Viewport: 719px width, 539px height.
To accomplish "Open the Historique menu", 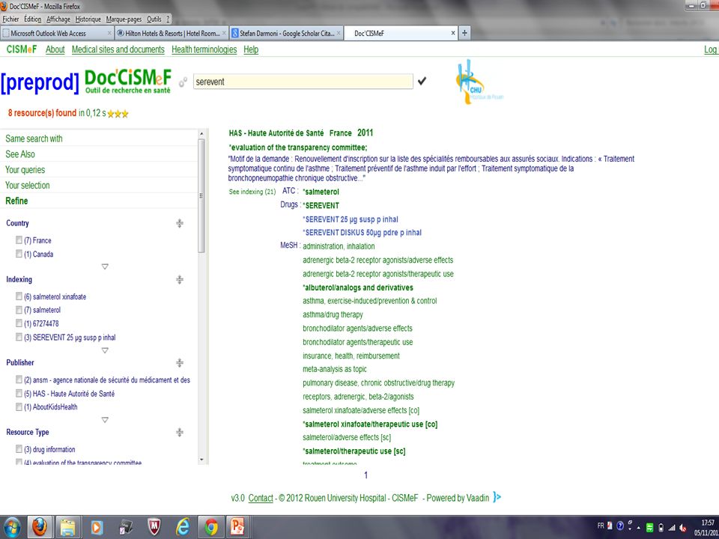I will [x=88, y=19].
